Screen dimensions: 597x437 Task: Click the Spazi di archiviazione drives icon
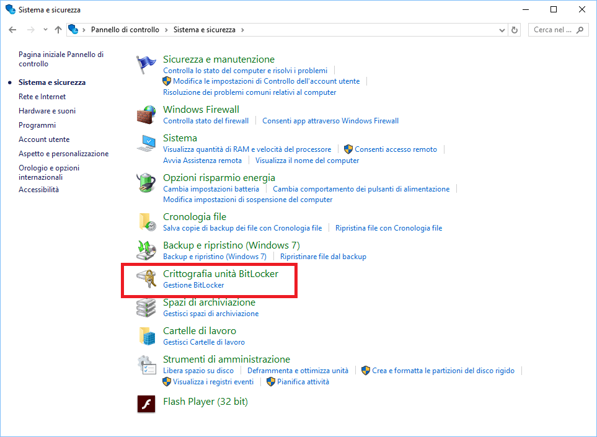[x=146, y=307]
